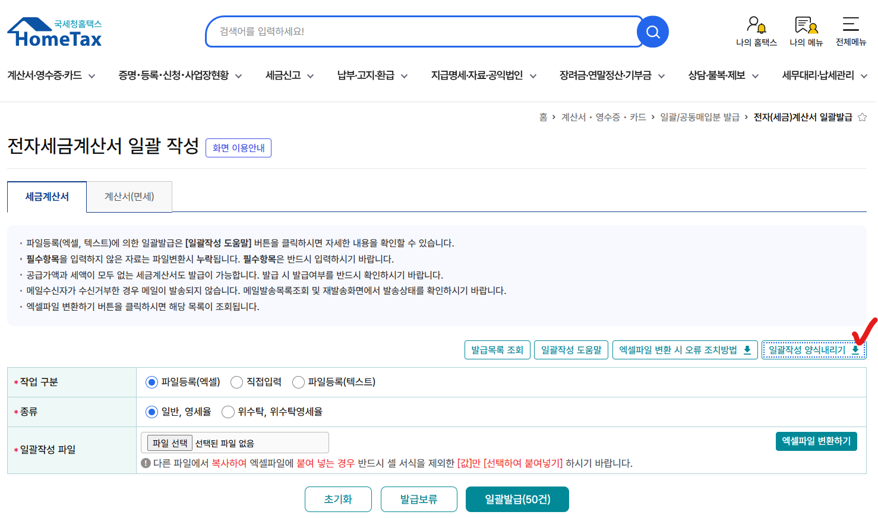Open 일괄/공동매입분 발급 breadcrumb link
The height and width of the screenshot is (518, 878).
tap(700, 117)
